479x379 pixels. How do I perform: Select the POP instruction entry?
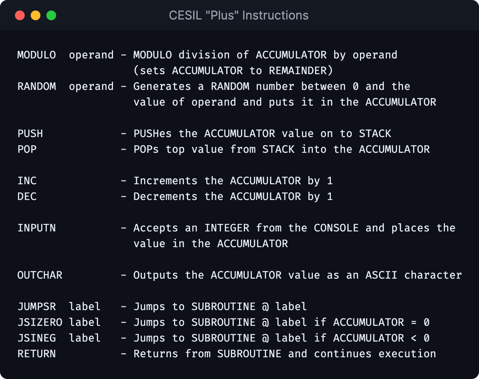[x=27, y=149]
